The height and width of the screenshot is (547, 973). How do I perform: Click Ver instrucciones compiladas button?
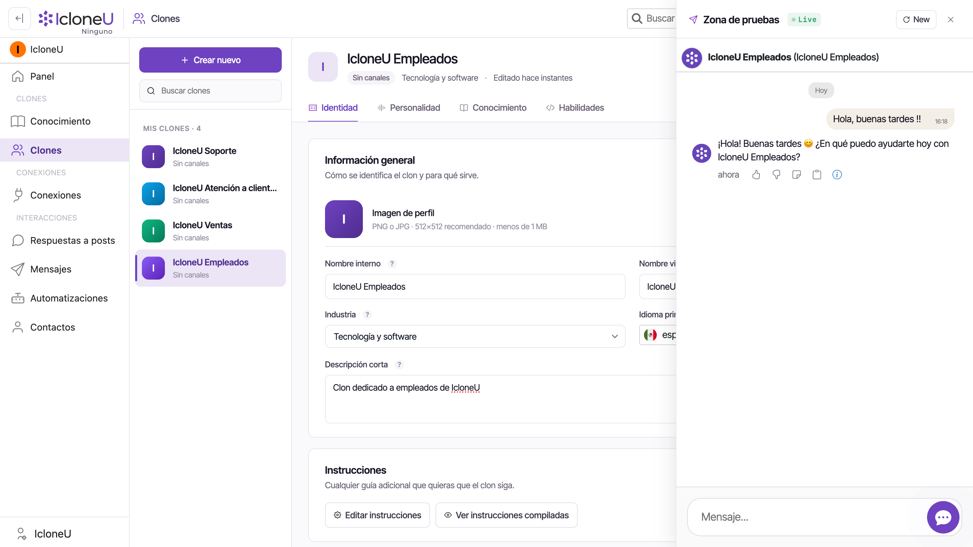[x=506, y=515]
